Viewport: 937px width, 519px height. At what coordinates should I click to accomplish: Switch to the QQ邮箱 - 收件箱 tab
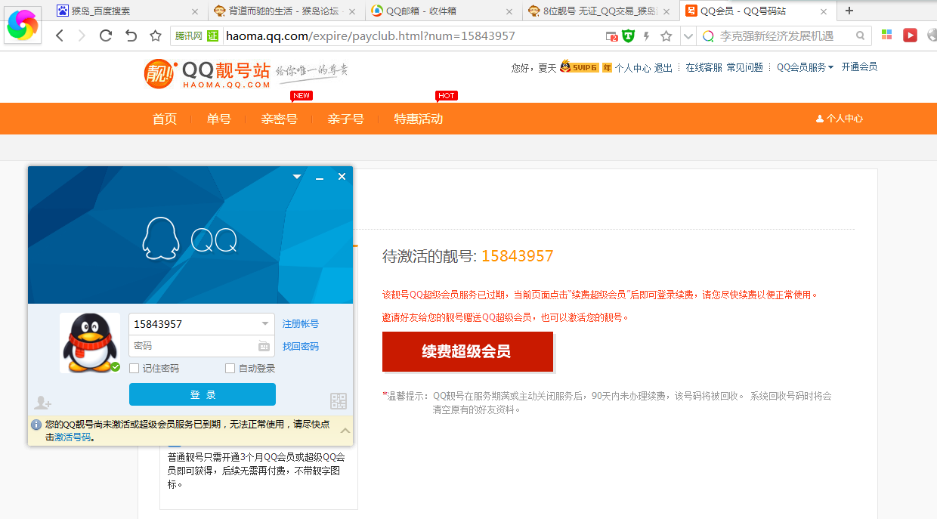pos(444,11)
